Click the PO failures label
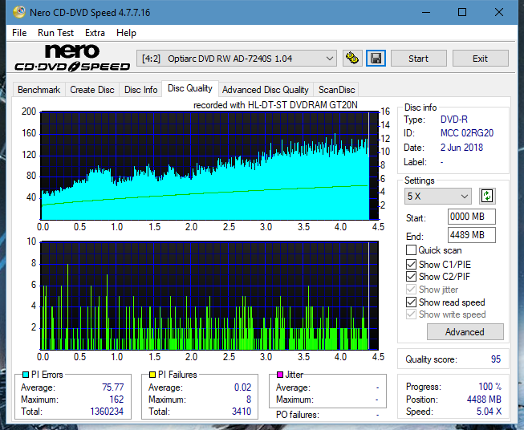Viewport: 524px width, 430px height. pyautogui.click(x=298, y=415)
